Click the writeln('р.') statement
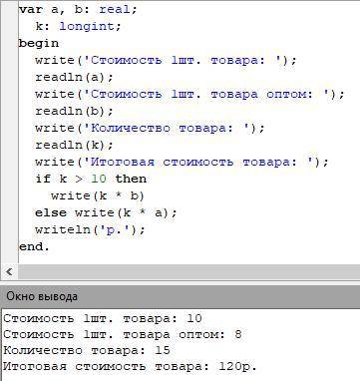Image resolution: width=360 pixels, height=381 pixels. pyautogui.click(x=90, y=229)
